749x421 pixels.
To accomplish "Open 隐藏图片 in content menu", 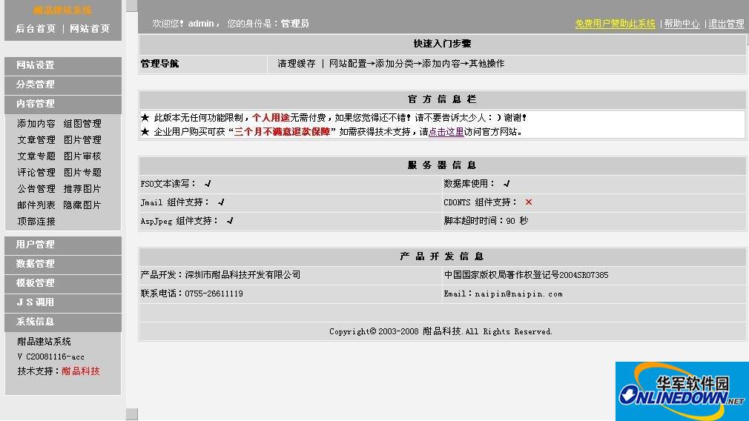I will pos(82,205).
